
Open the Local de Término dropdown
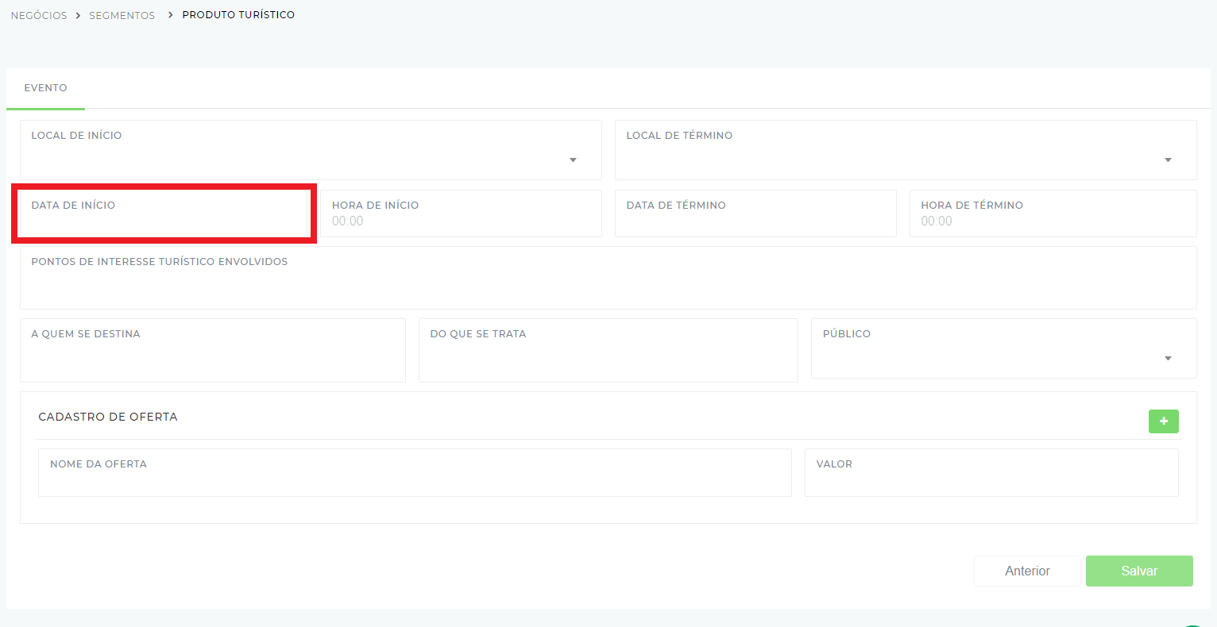(906, 150)
